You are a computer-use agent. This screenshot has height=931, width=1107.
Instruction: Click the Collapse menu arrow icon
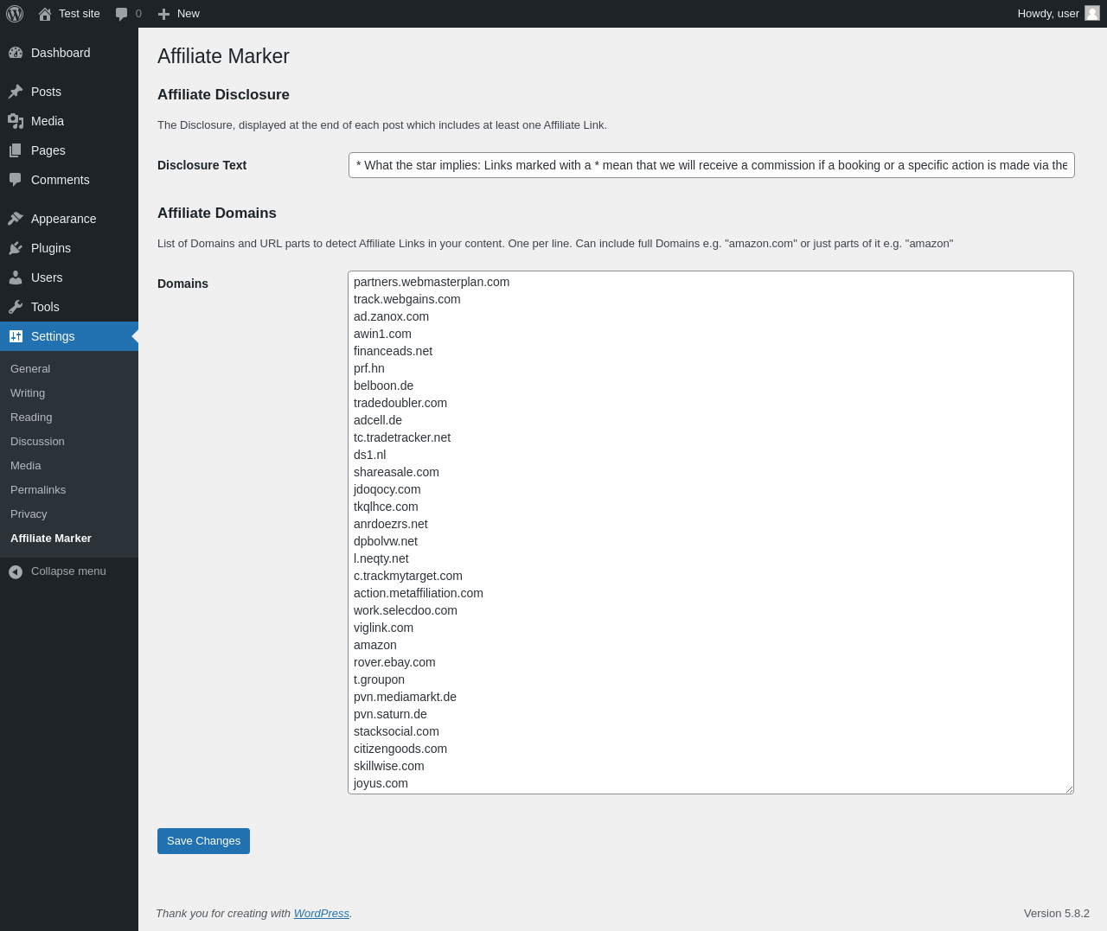click(x=16, y=571)
